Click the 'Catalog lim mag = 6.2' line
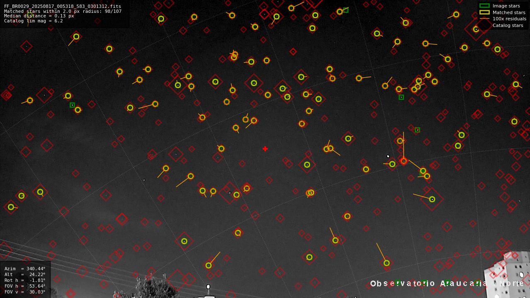The width and height of the screenshot is (530, 298). click(34, 21)
